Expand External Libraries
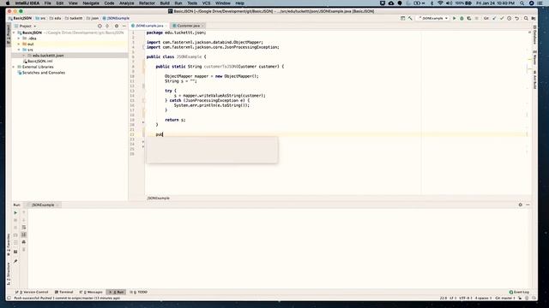The image size is (549, 308). (14, 67)
